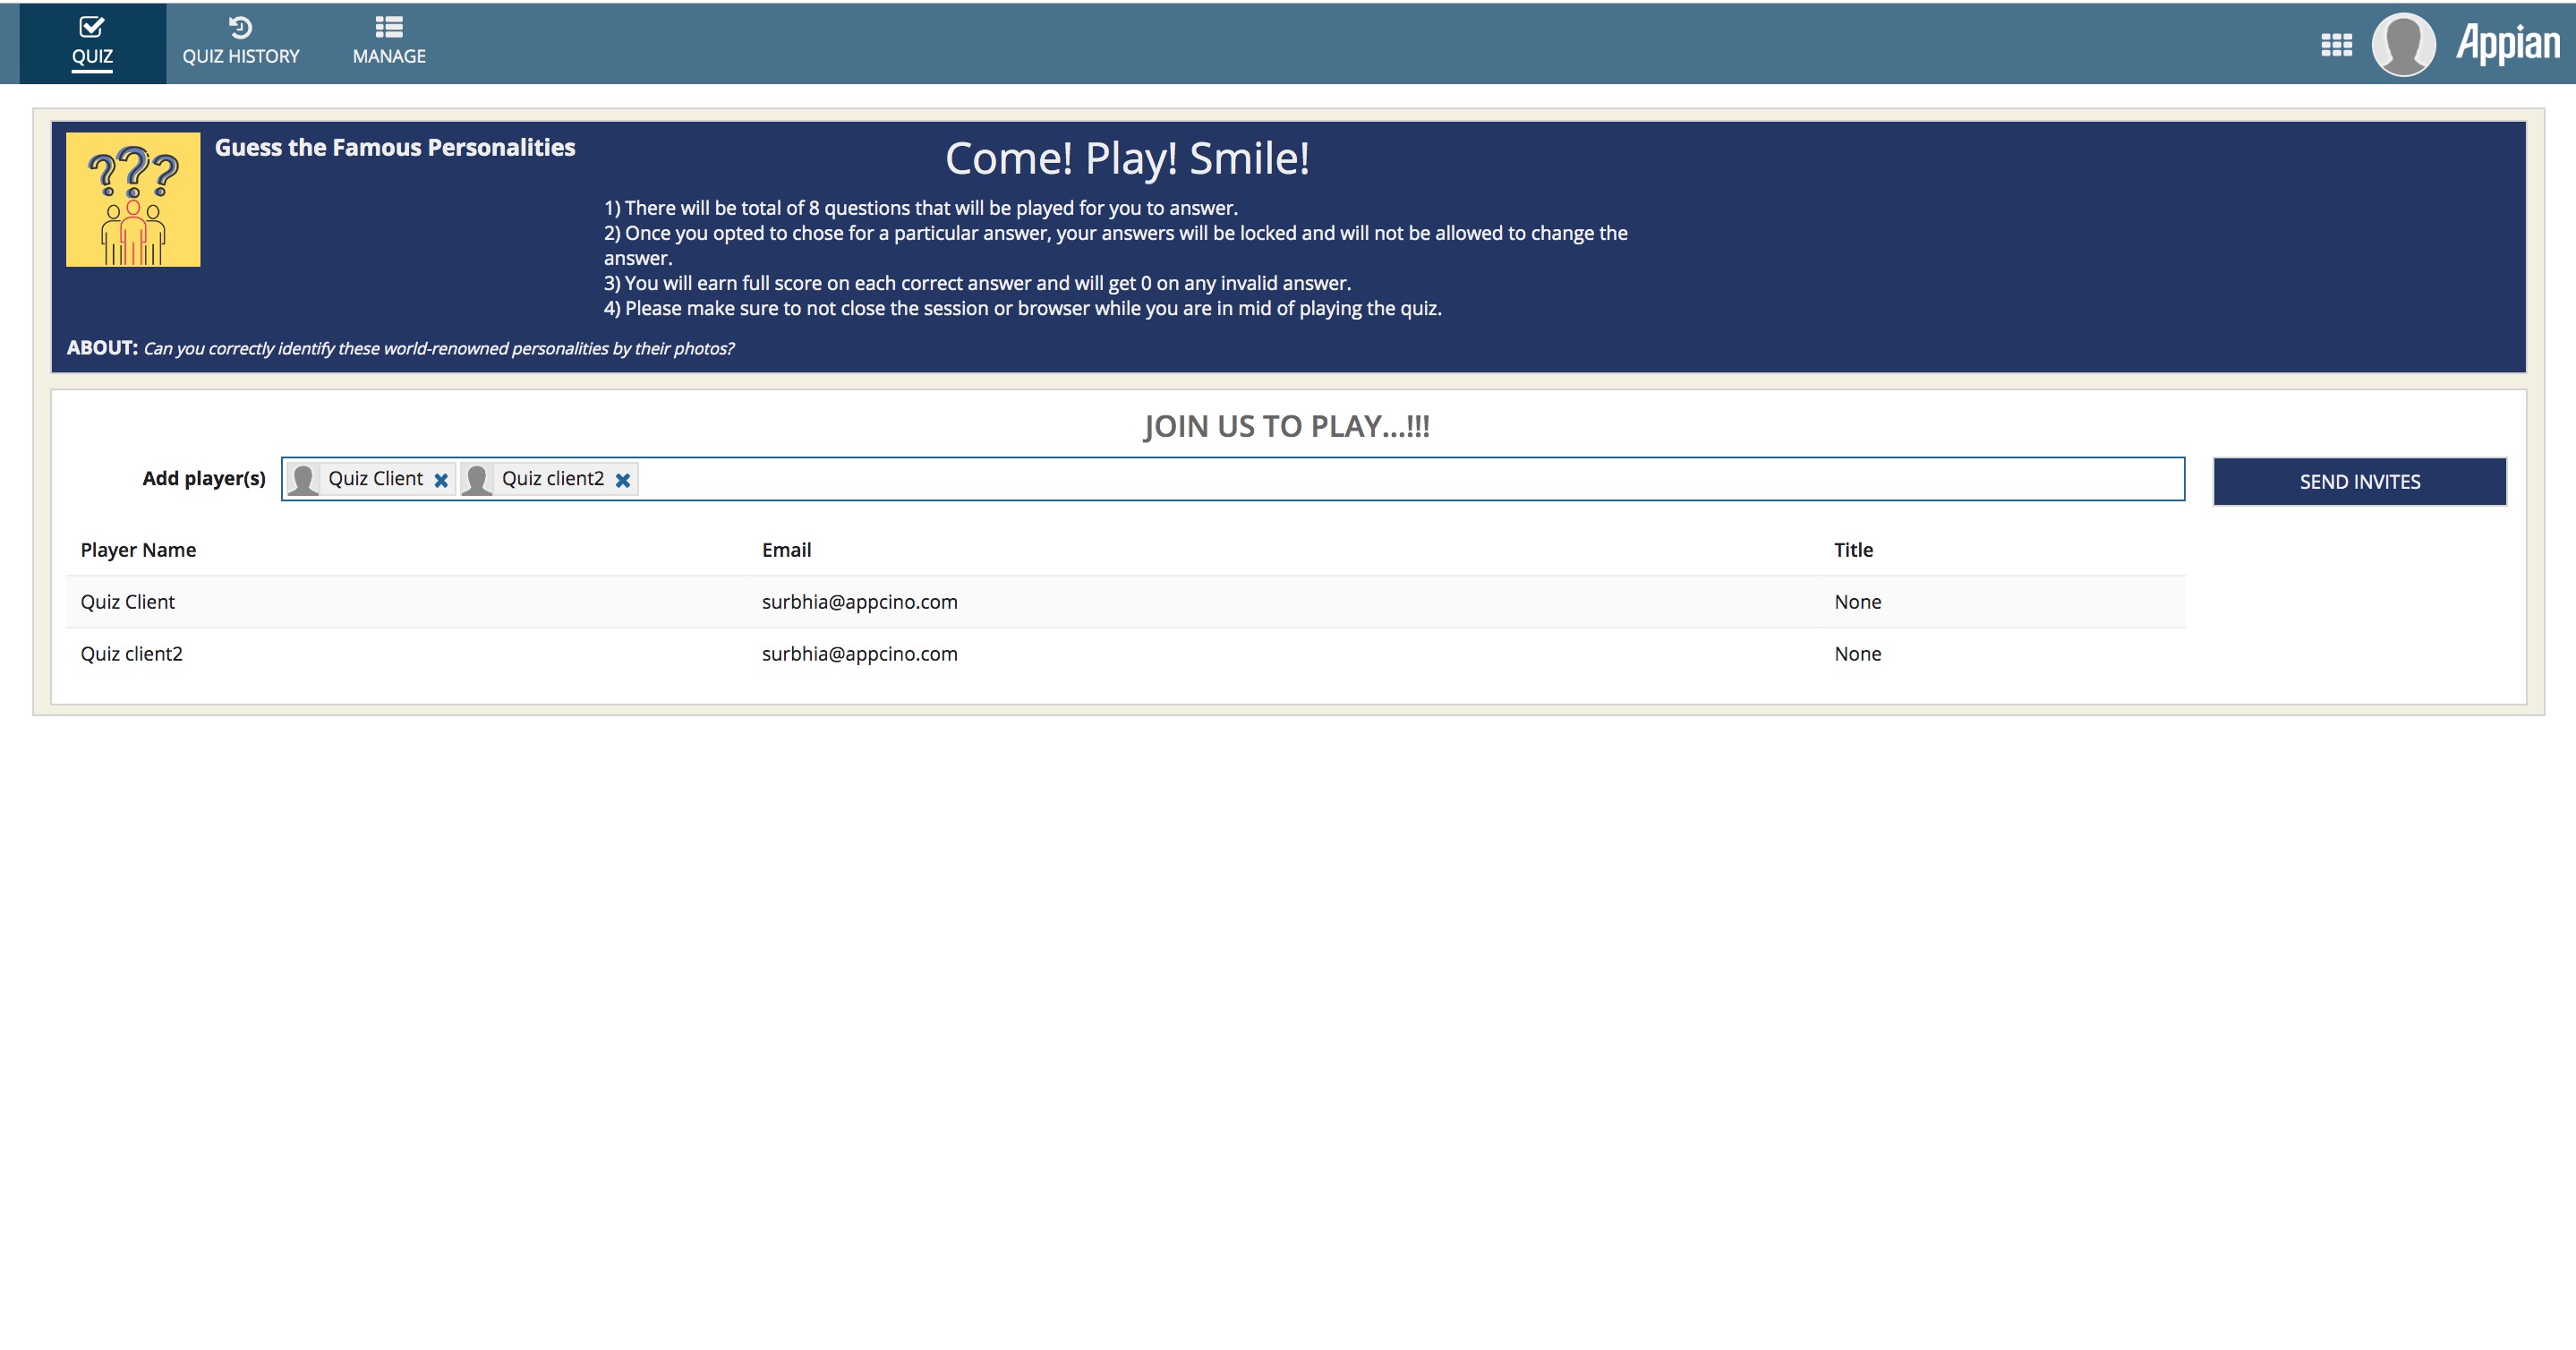
Task: Click the Appian logo
Action: pos(2507,45)
